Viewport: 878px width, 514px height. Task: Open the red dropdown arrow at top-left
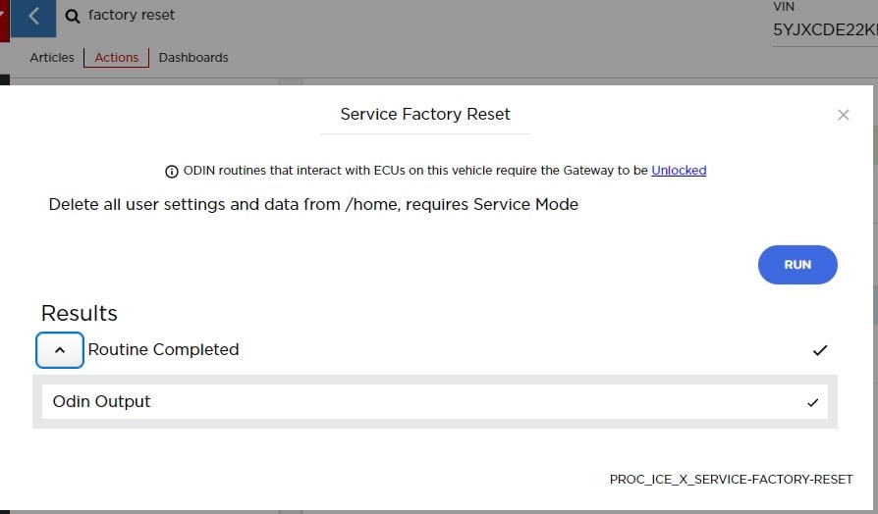[x=3, y=17]
